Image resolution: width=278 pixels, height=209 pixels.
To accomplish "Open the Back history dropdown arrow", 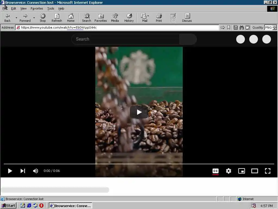I will [x=16, y=18].
